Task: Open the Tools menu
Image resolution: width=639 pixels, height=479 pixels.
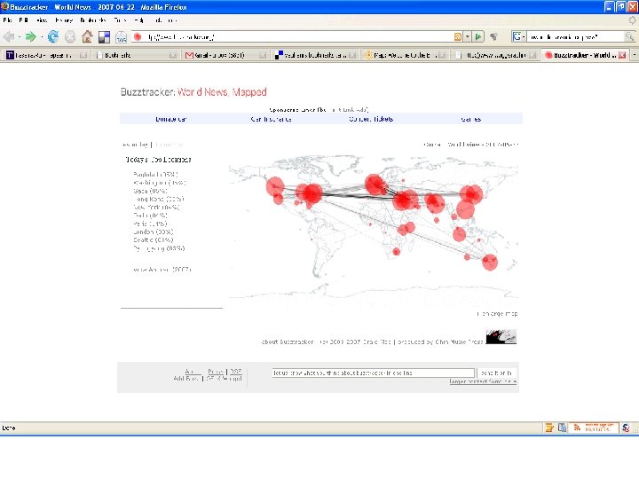Action: tap(120, 20)
